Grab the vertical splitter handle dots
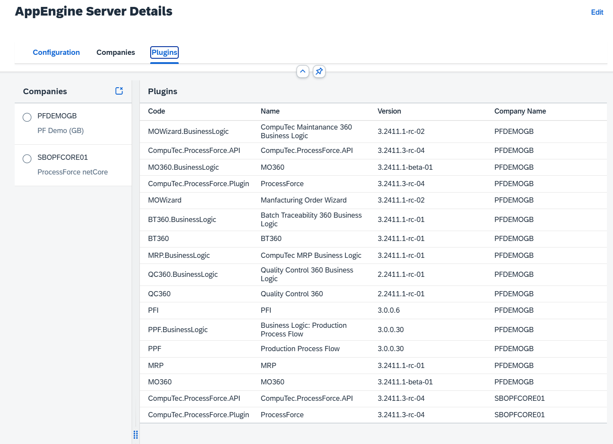The width and height of the screenshot is (613, 444). [136, 434]
